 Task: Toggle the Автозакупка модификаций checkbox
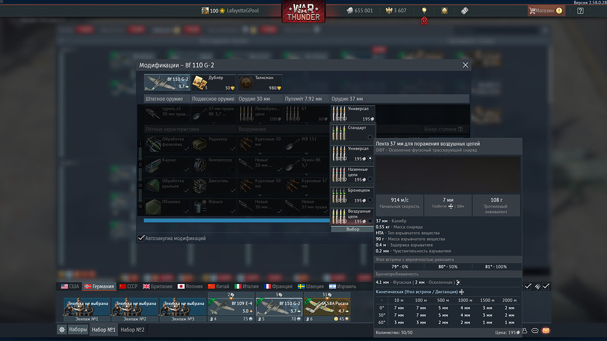141,238
